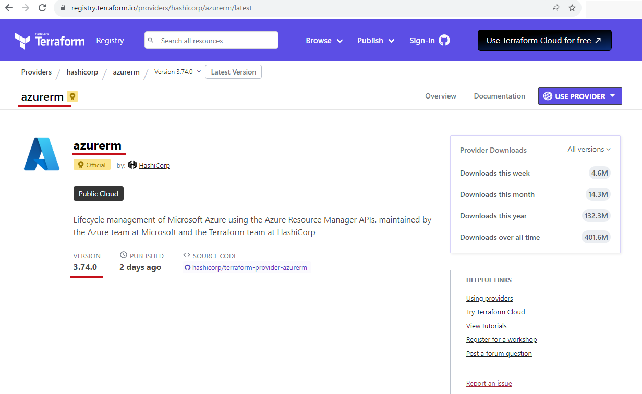Viewport: 642px width, 394px height.
Task: Share this page using the share icon
Action: pyautogui.click(x=555, y=8)
